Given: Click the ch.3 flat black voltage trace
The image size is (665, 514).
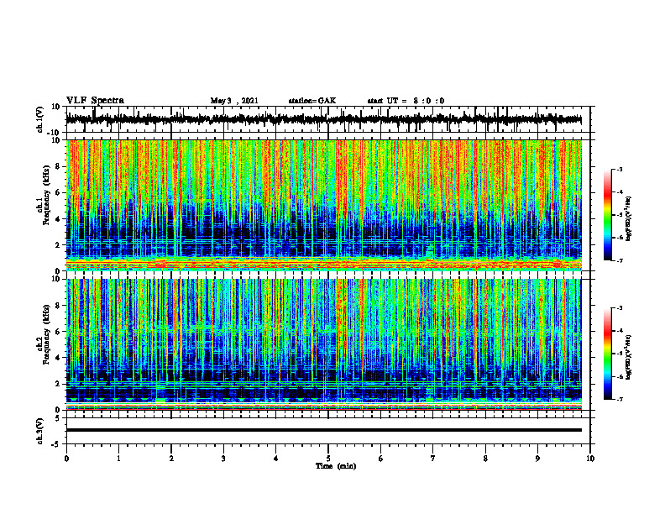Looking at the screenshot, I should point(324,430).
